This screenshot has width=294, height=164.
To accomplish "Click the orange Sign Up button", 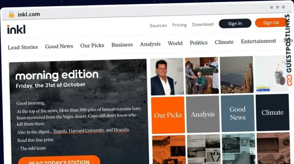I will 271,23.
